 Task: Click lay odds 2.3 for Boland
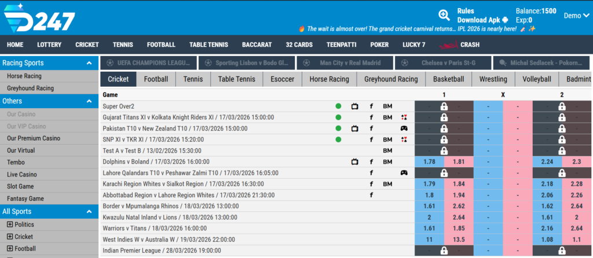[577, 161]
